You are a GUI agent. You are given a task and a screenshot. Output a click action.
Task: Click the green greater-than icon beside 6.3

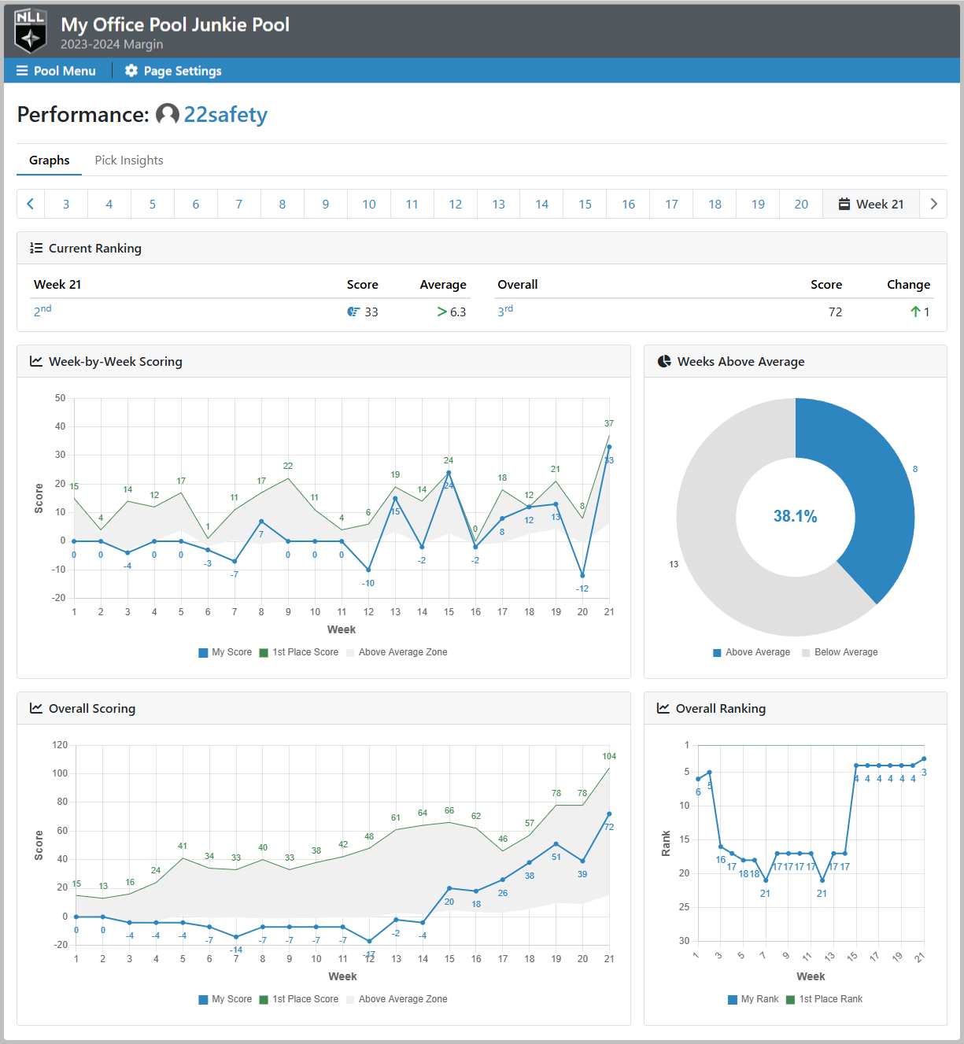pos(442,312)
